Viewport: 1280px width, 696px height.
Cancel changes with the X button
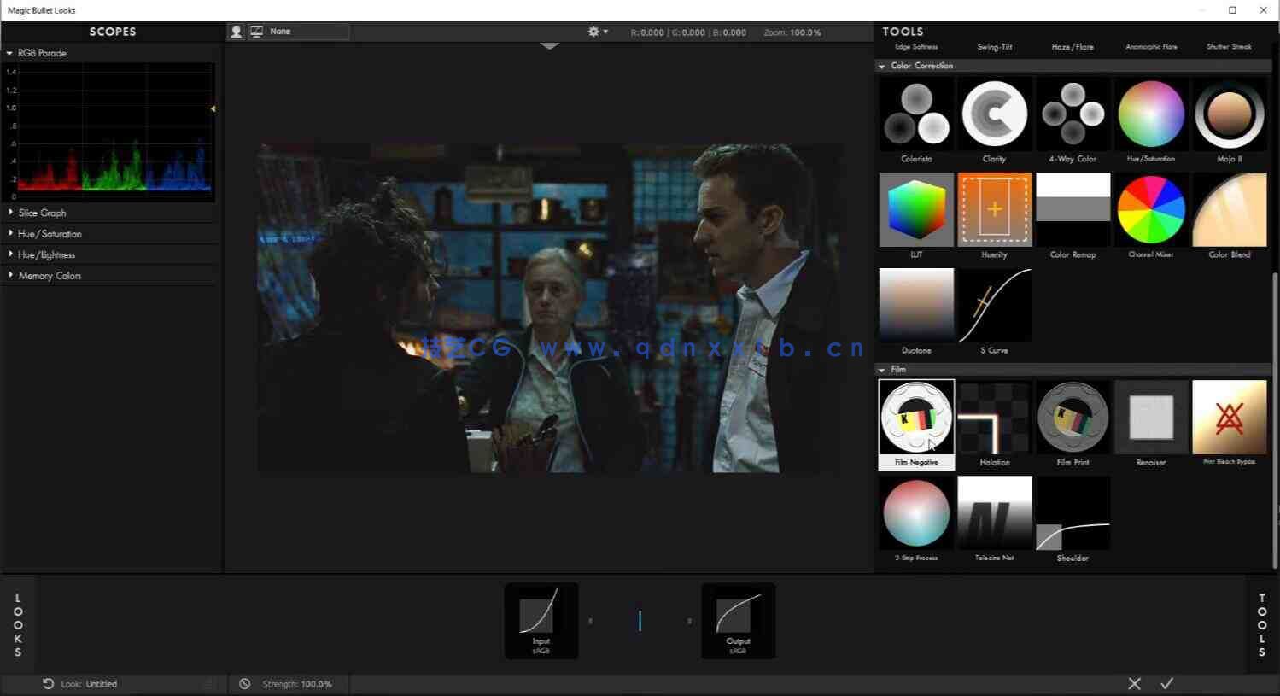(x=1134, y=683)
